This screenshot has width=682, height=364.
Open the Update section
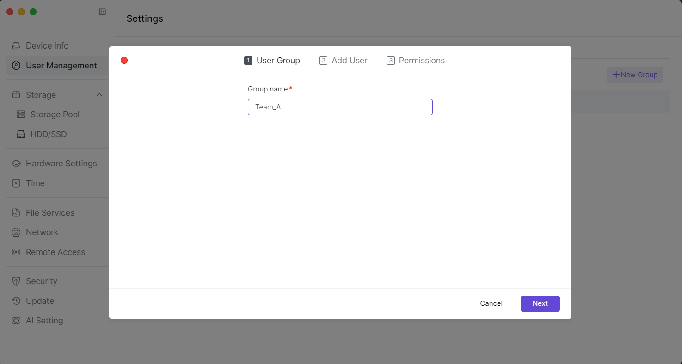[40, 301]
